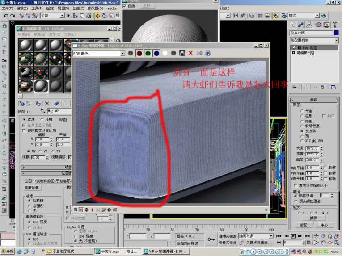Select the 平面 (Planar) mapping radio button

(x=302, y=110)
